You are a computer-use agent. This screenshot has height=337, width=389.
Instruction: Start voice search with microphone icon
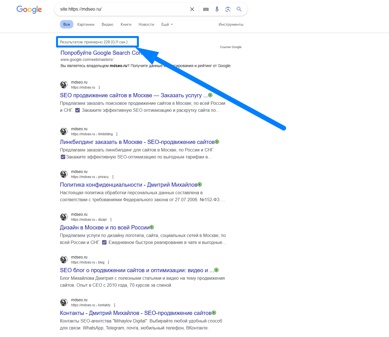point(217,9)
